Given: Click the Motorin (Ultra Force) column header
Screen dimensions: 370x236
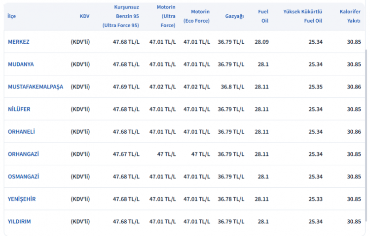Looking at the screenshot, I should pyautogui.click(x=166, y=16).
